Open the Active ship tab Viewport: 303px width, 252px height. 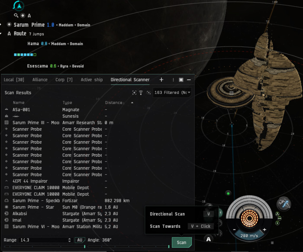click(92, 80)
